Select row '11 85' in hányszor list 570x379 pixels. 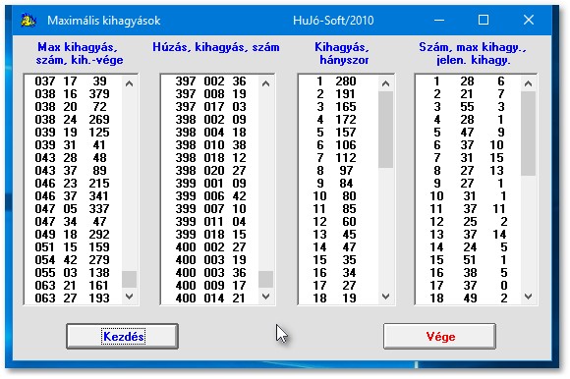338,208
